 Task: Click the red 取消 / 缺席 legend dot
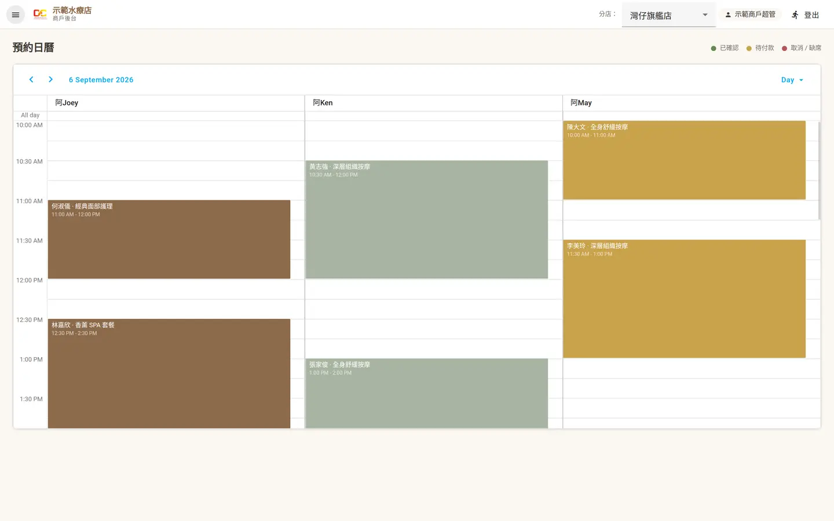click(x=784, y=48)
